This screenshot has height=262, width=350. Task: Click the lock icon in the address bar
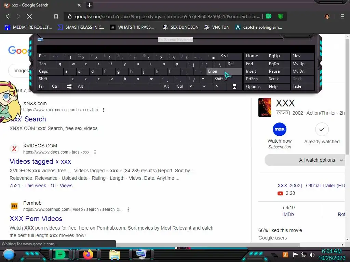pos(70,16)
